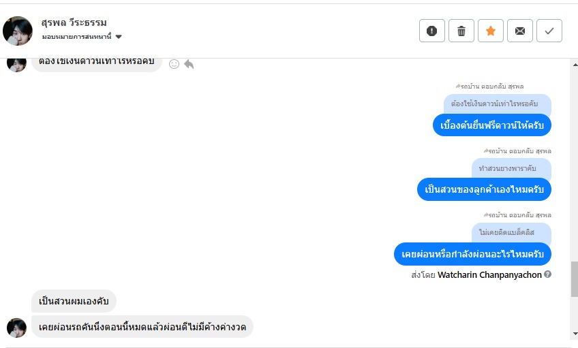Click the blue reply เบื้องต้นยื่นฟรีดาวน์ให้ครับ
Viewport: 578px width, 348px height.
pos(491,125)
